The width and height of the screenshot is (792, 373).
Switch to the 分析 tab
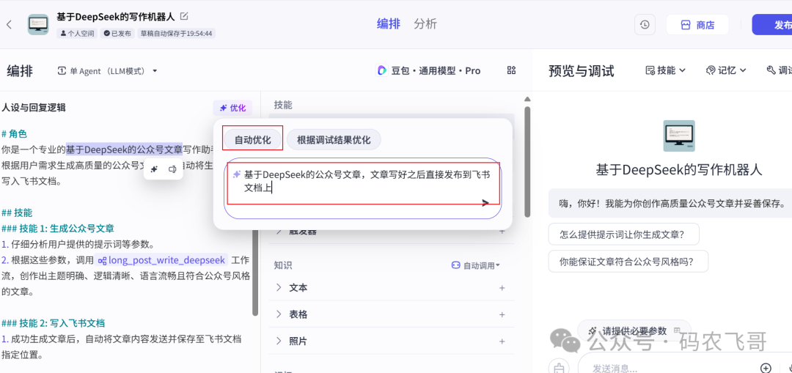pyautogui.click(x=425, y=23)
